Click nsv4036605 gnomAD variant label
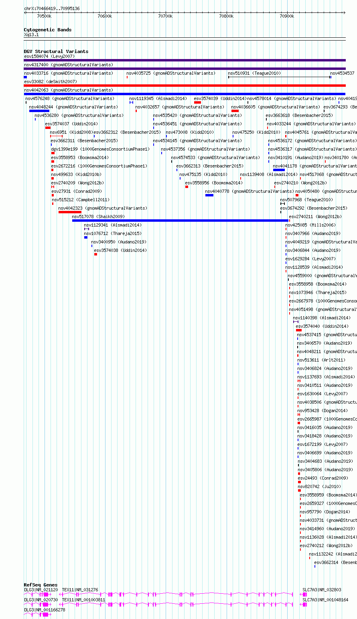Screen dimensions: 357x619 276,107
